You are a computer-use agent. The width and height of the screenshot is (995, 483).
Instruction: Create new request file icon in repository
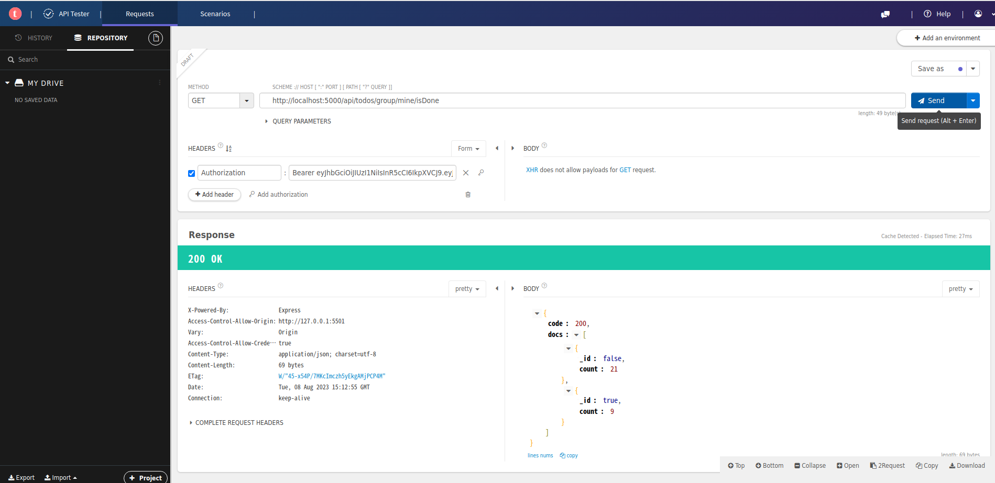click(x=156, y=38)
